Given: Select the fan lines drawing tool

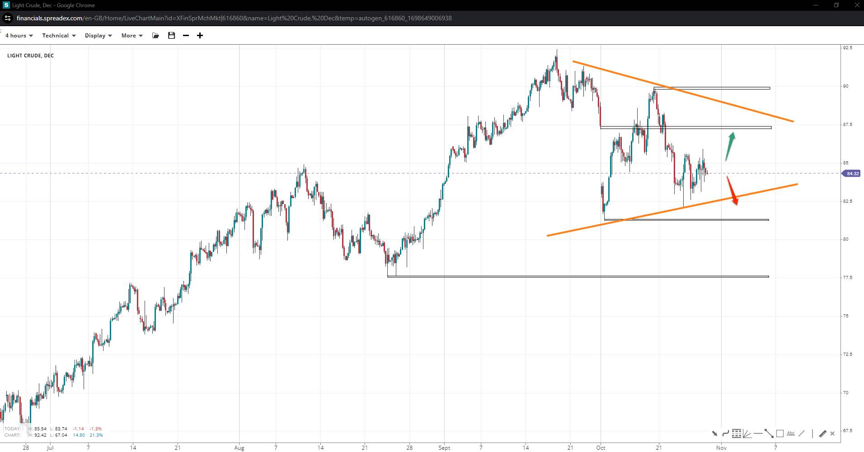Looking at the screenshot, I should coord(747,433).
